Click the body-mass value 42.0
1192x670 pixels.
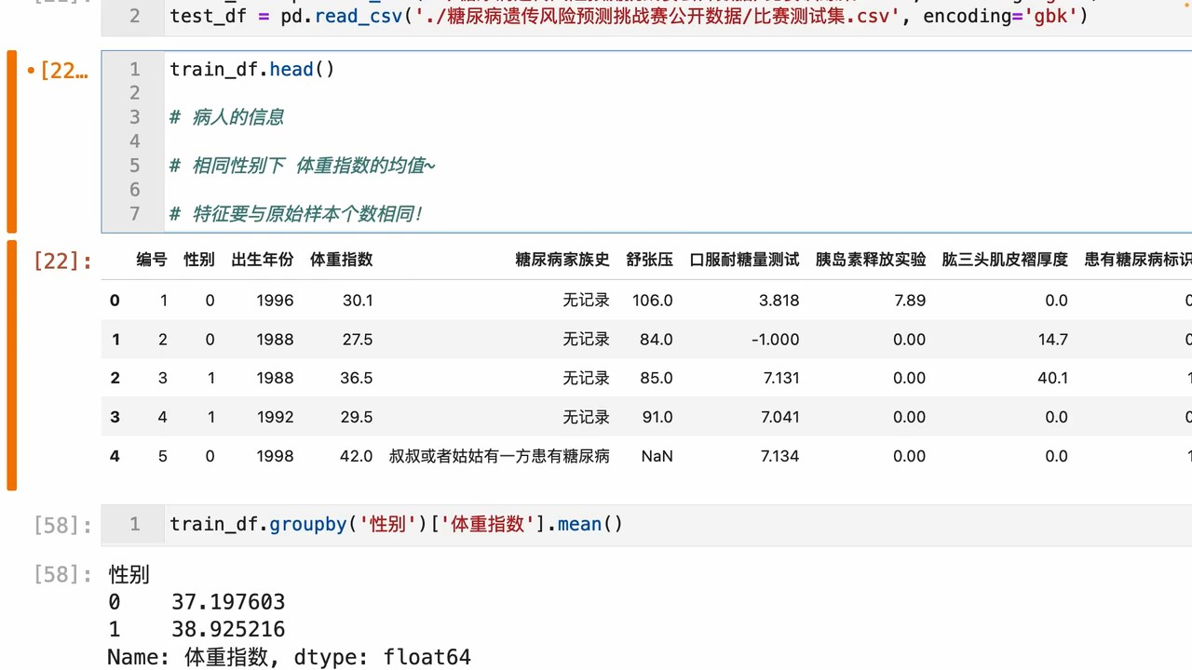point(358,456)
